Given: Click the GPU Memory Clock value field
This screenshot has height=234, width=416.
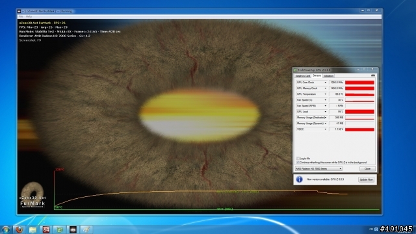Looking at the screenshot, I should pyautogui.click(x=337, y=88).
